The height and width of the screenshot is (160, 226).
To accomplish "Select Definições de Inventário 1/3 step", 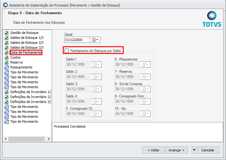I will (31, 92).
